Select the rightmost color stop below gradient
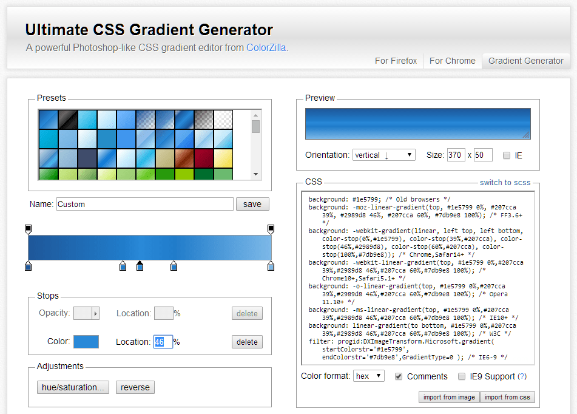Image resolution: width=577 pixels, height=414 pixels. [x=271, y=266]
